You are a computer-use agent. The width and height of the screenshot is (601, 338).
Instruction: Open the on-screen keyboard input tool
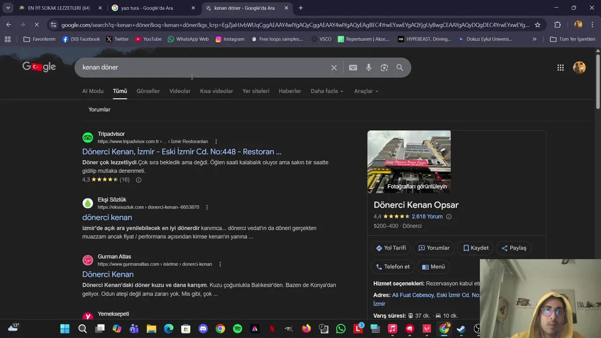(353, 68)
